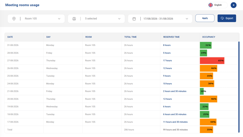
Task: Click the cloud download icon in Export
Action: point(222,18)
